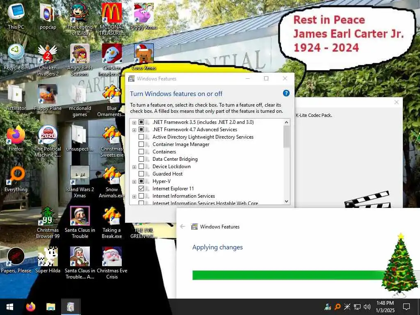The image size is (420, 315).
Task: Select the Everything search shortcut
Action: pos(16,180)
